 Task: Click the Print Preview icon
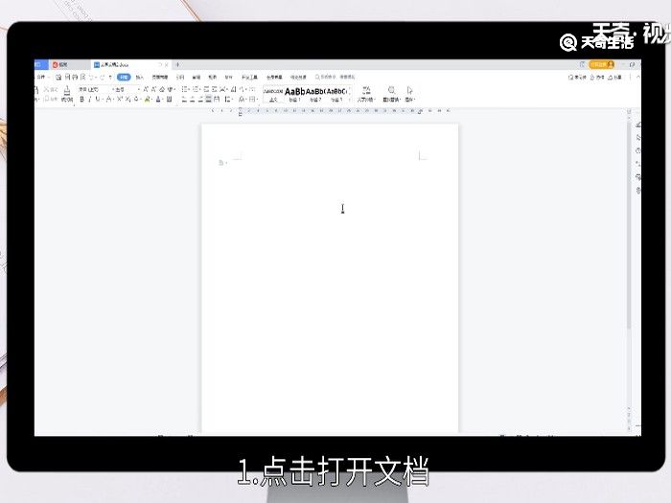point(83,77)
